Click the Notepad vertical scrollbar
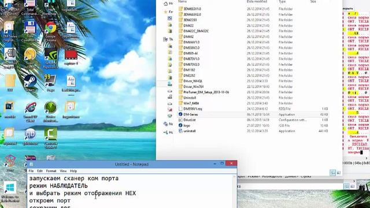 point(235,191)
